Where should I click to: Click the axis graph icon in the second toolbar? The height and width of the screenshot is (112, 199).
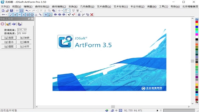click(50, 15)
